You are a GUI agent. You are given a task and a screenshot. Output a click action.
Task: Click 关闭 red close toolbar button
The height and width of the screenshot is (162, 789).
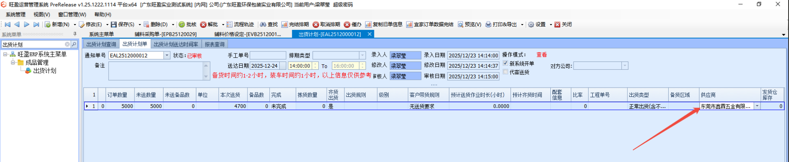coord(563,25)
